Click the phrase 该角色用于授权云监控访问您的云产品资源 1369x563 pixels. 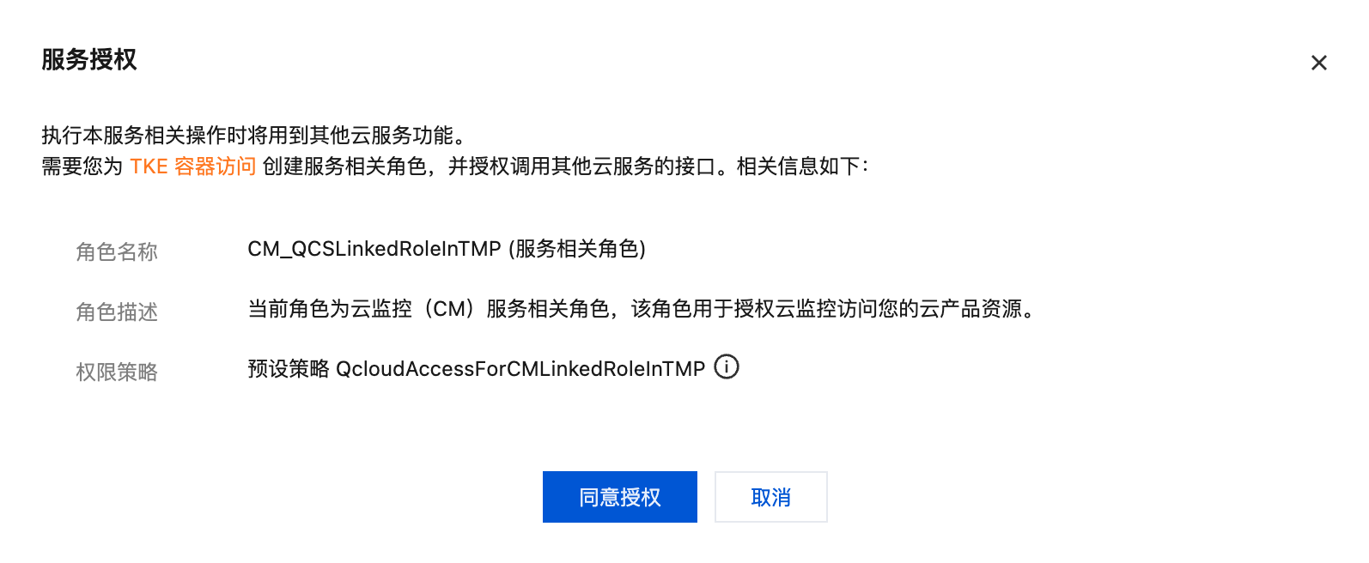coord(826,309)
